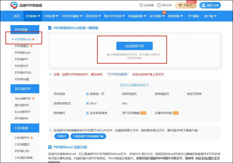The width and height of the screenshot is (233, 163).
Task: Expand 图片文字识别 dropdown menu
Action: pos(114,16)
